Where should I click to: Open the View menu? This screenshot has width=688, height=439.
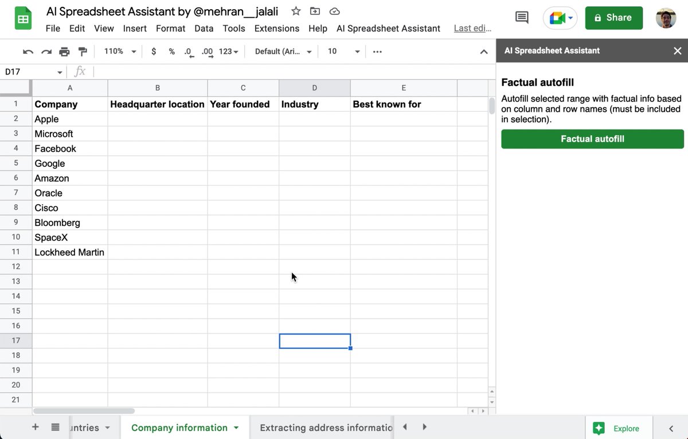tap(104, 28)
